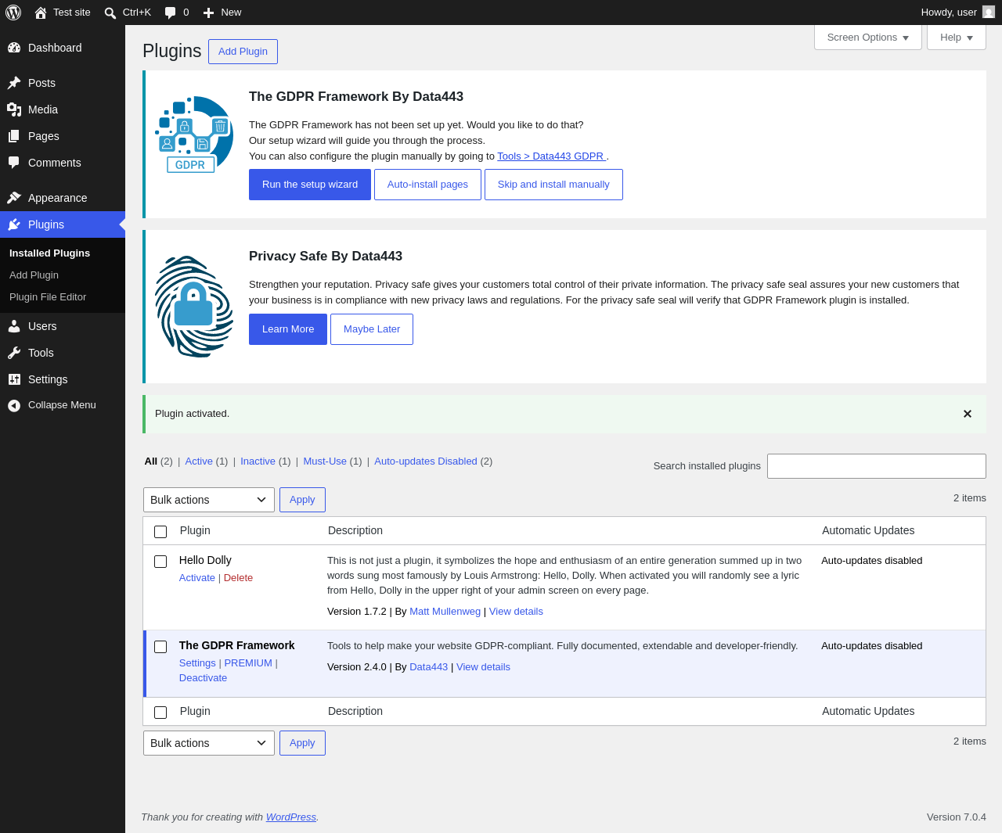
Task: Show the Active plugins filter
Action: click(199, 461)
